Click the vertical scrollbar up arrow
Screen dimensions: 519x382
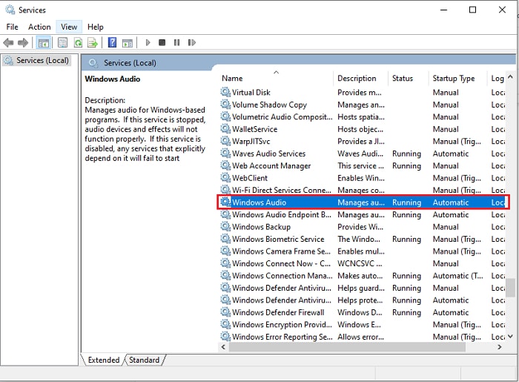click(x=510, y=77)
